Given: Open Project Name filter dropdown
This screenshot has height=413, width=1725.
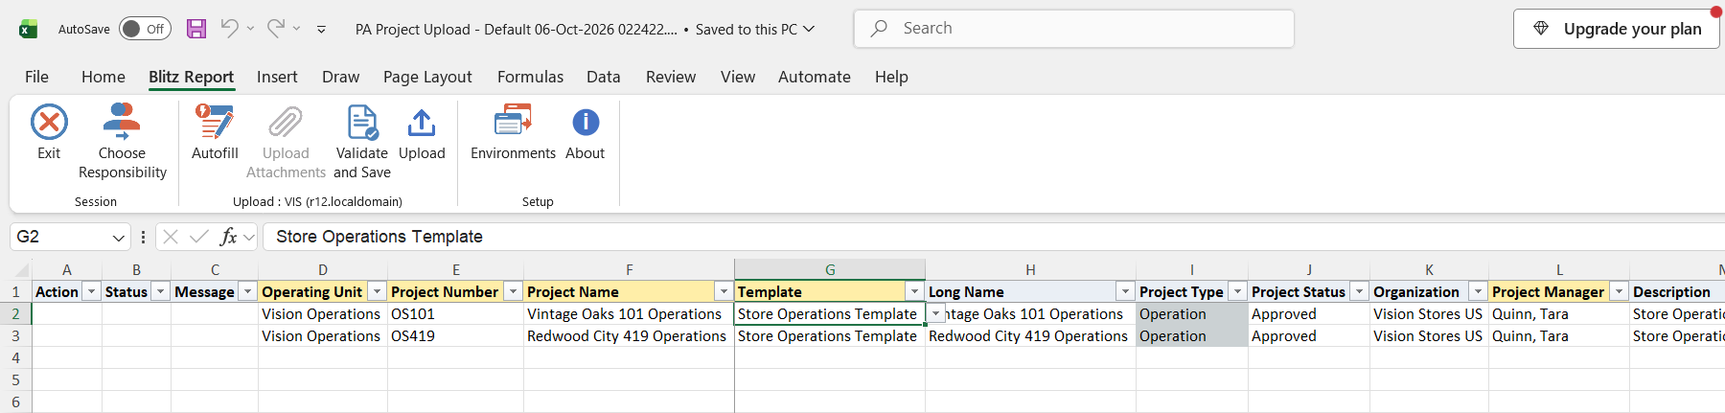Looking at the screenshot, I should point(724,291).
